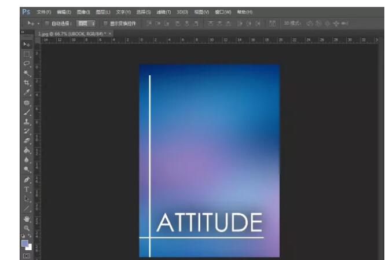Click the ATTITUDE text on canvas
Screen dimensions: 389x260
[210, 222]
